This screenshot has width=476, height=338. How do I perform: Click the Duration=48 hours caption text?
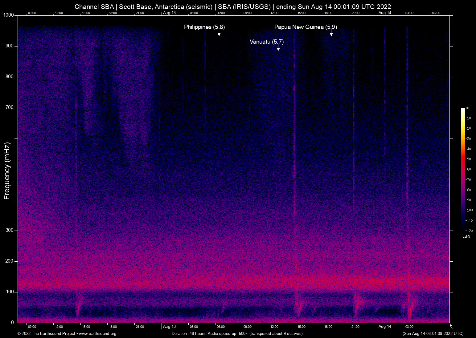(x=237, y=334)
